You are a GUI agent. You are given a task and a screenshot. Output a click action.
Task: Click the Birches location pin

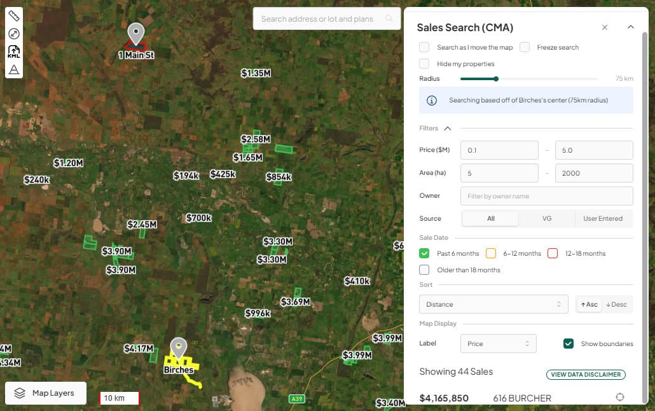click(x=179, y=348)
